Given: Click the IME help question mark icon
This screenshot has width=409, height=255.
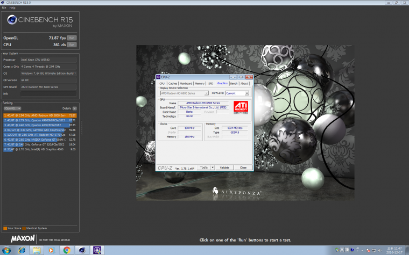Looking at the screenshot, I should tap(352, 250).
